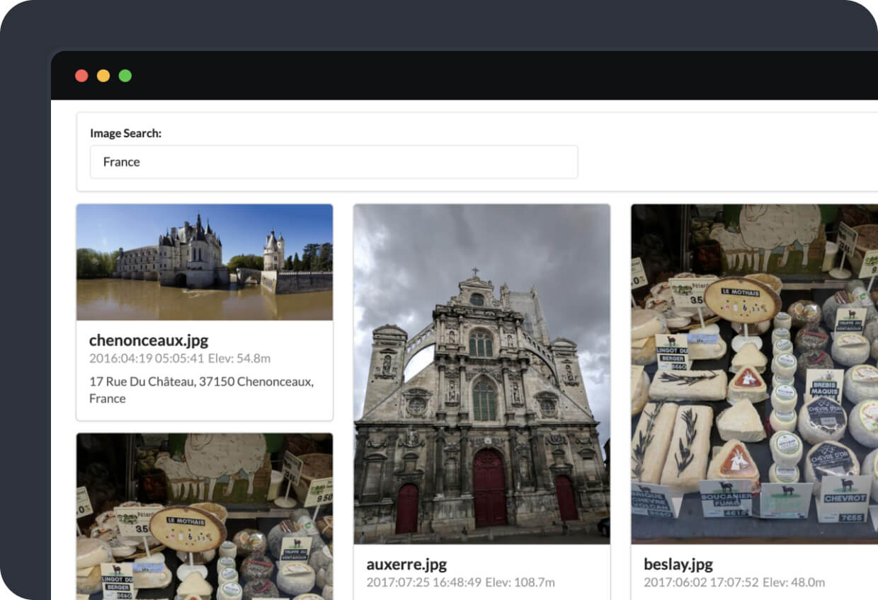The width and height of the screenshot is (878, 600).
Task: Open the auxerre.jpg filename link
Action: pyautogui.click(x=406, y=565)
